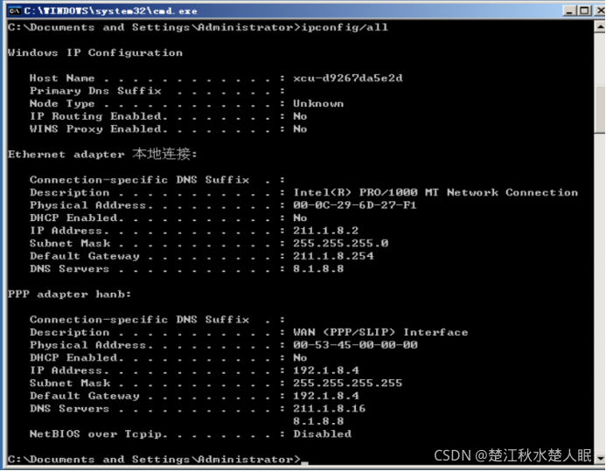
Task: Click default gateway 211.1.8.254
Action: 333,256
